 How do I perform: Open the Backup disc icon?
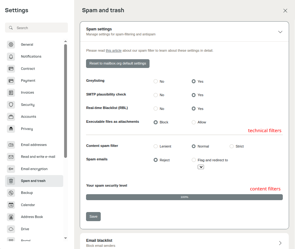click(11, 193)
